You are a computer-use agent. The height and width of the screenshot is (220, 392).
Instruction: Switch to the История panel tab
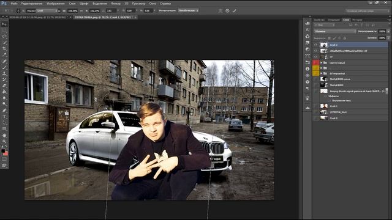pos(357,20)
